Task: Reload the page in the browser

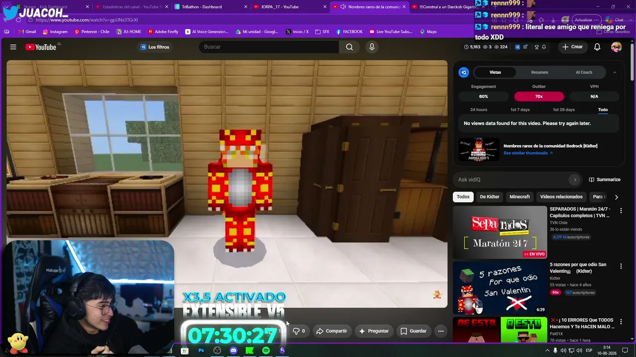Action: (19, 20)
